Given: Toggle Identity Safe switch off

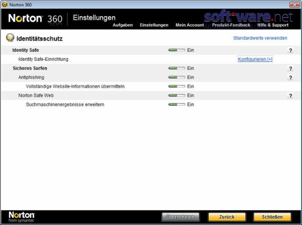Looking at the screenshot, I should (x=176, y=50).
